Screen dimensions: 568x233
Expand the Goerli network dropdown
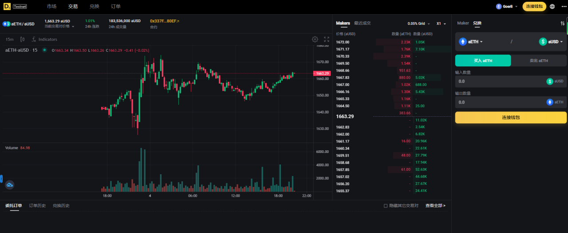(x=507, y=7)
